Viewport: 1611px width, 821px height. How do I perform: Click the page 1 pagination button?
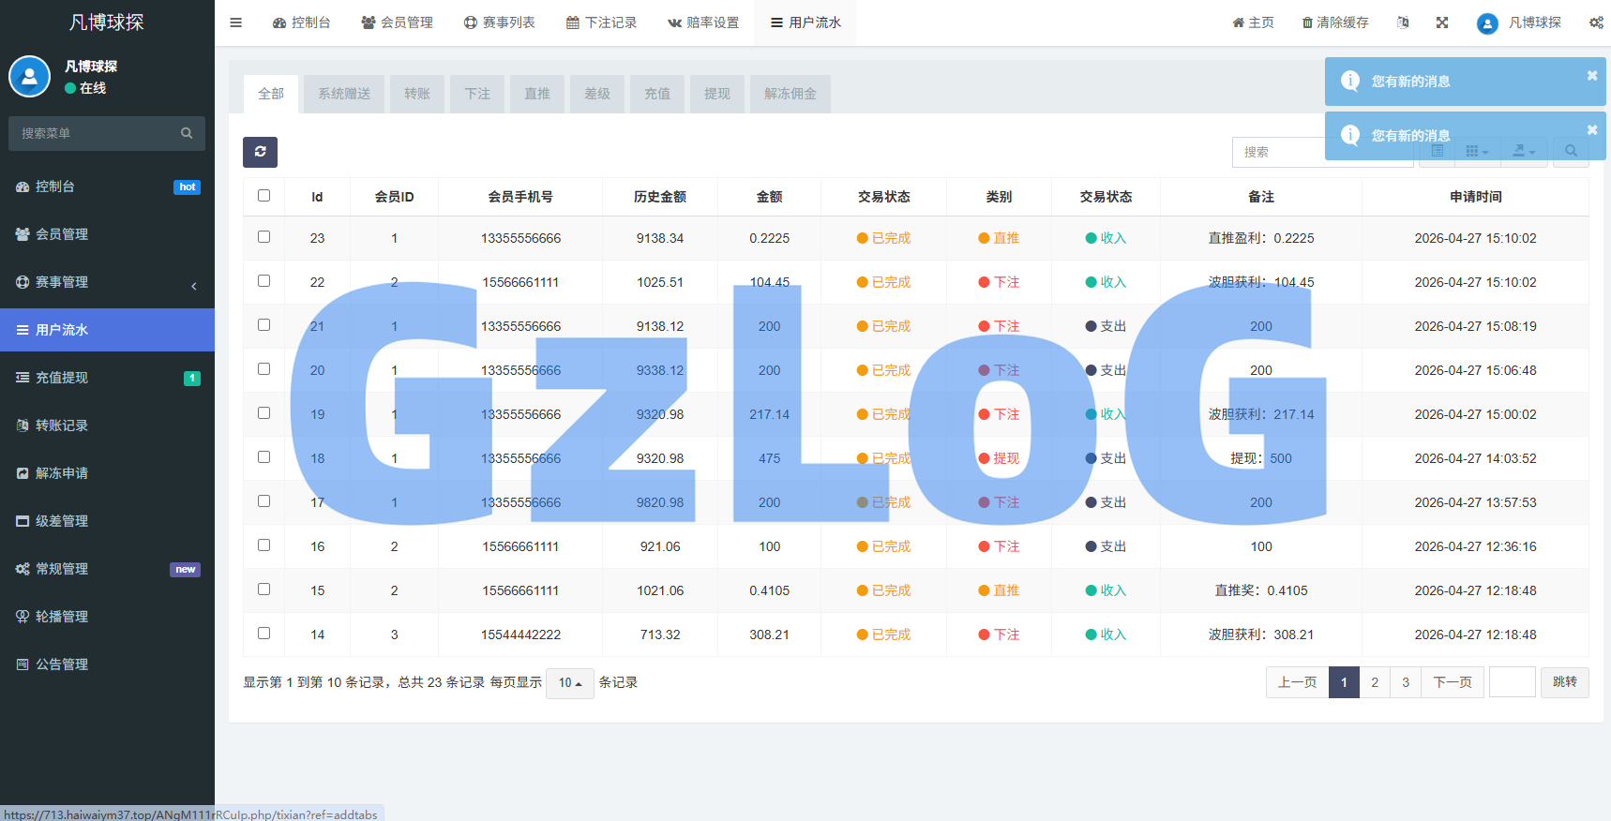point(1344,682)
